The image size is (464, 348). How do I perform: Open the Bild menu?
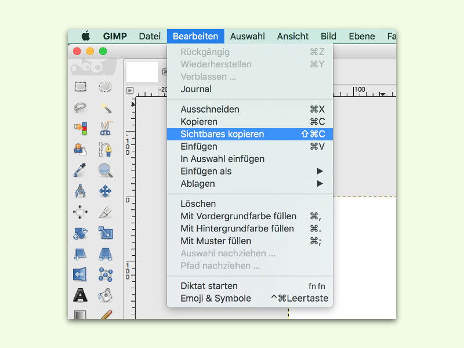point(328,36)
